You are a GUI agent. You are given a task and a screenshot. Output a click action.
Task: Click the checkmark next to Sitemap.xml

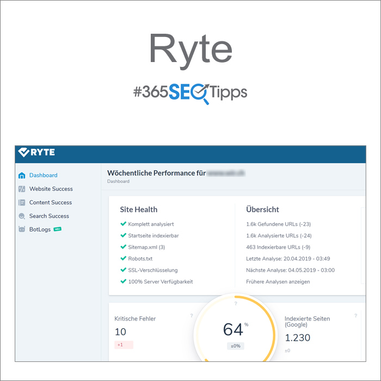point(124,247)
